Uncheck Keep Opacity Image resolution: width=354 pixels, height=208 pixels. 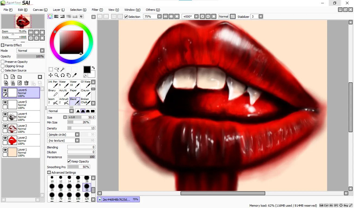[69, 161]
